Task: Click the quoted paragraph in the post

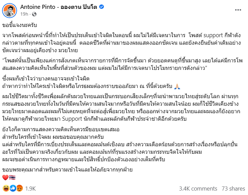Action: tap(122, 65)
